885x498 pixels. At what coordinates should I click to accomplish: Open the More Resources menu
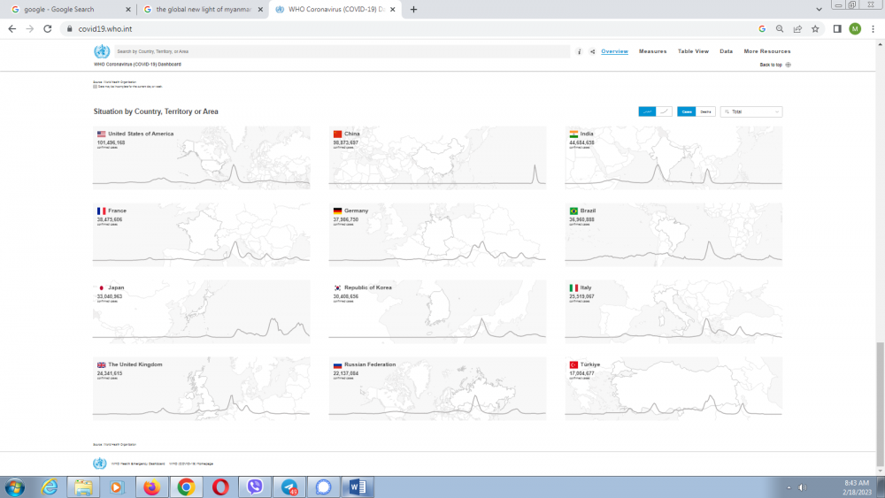[x=766, y=51]
